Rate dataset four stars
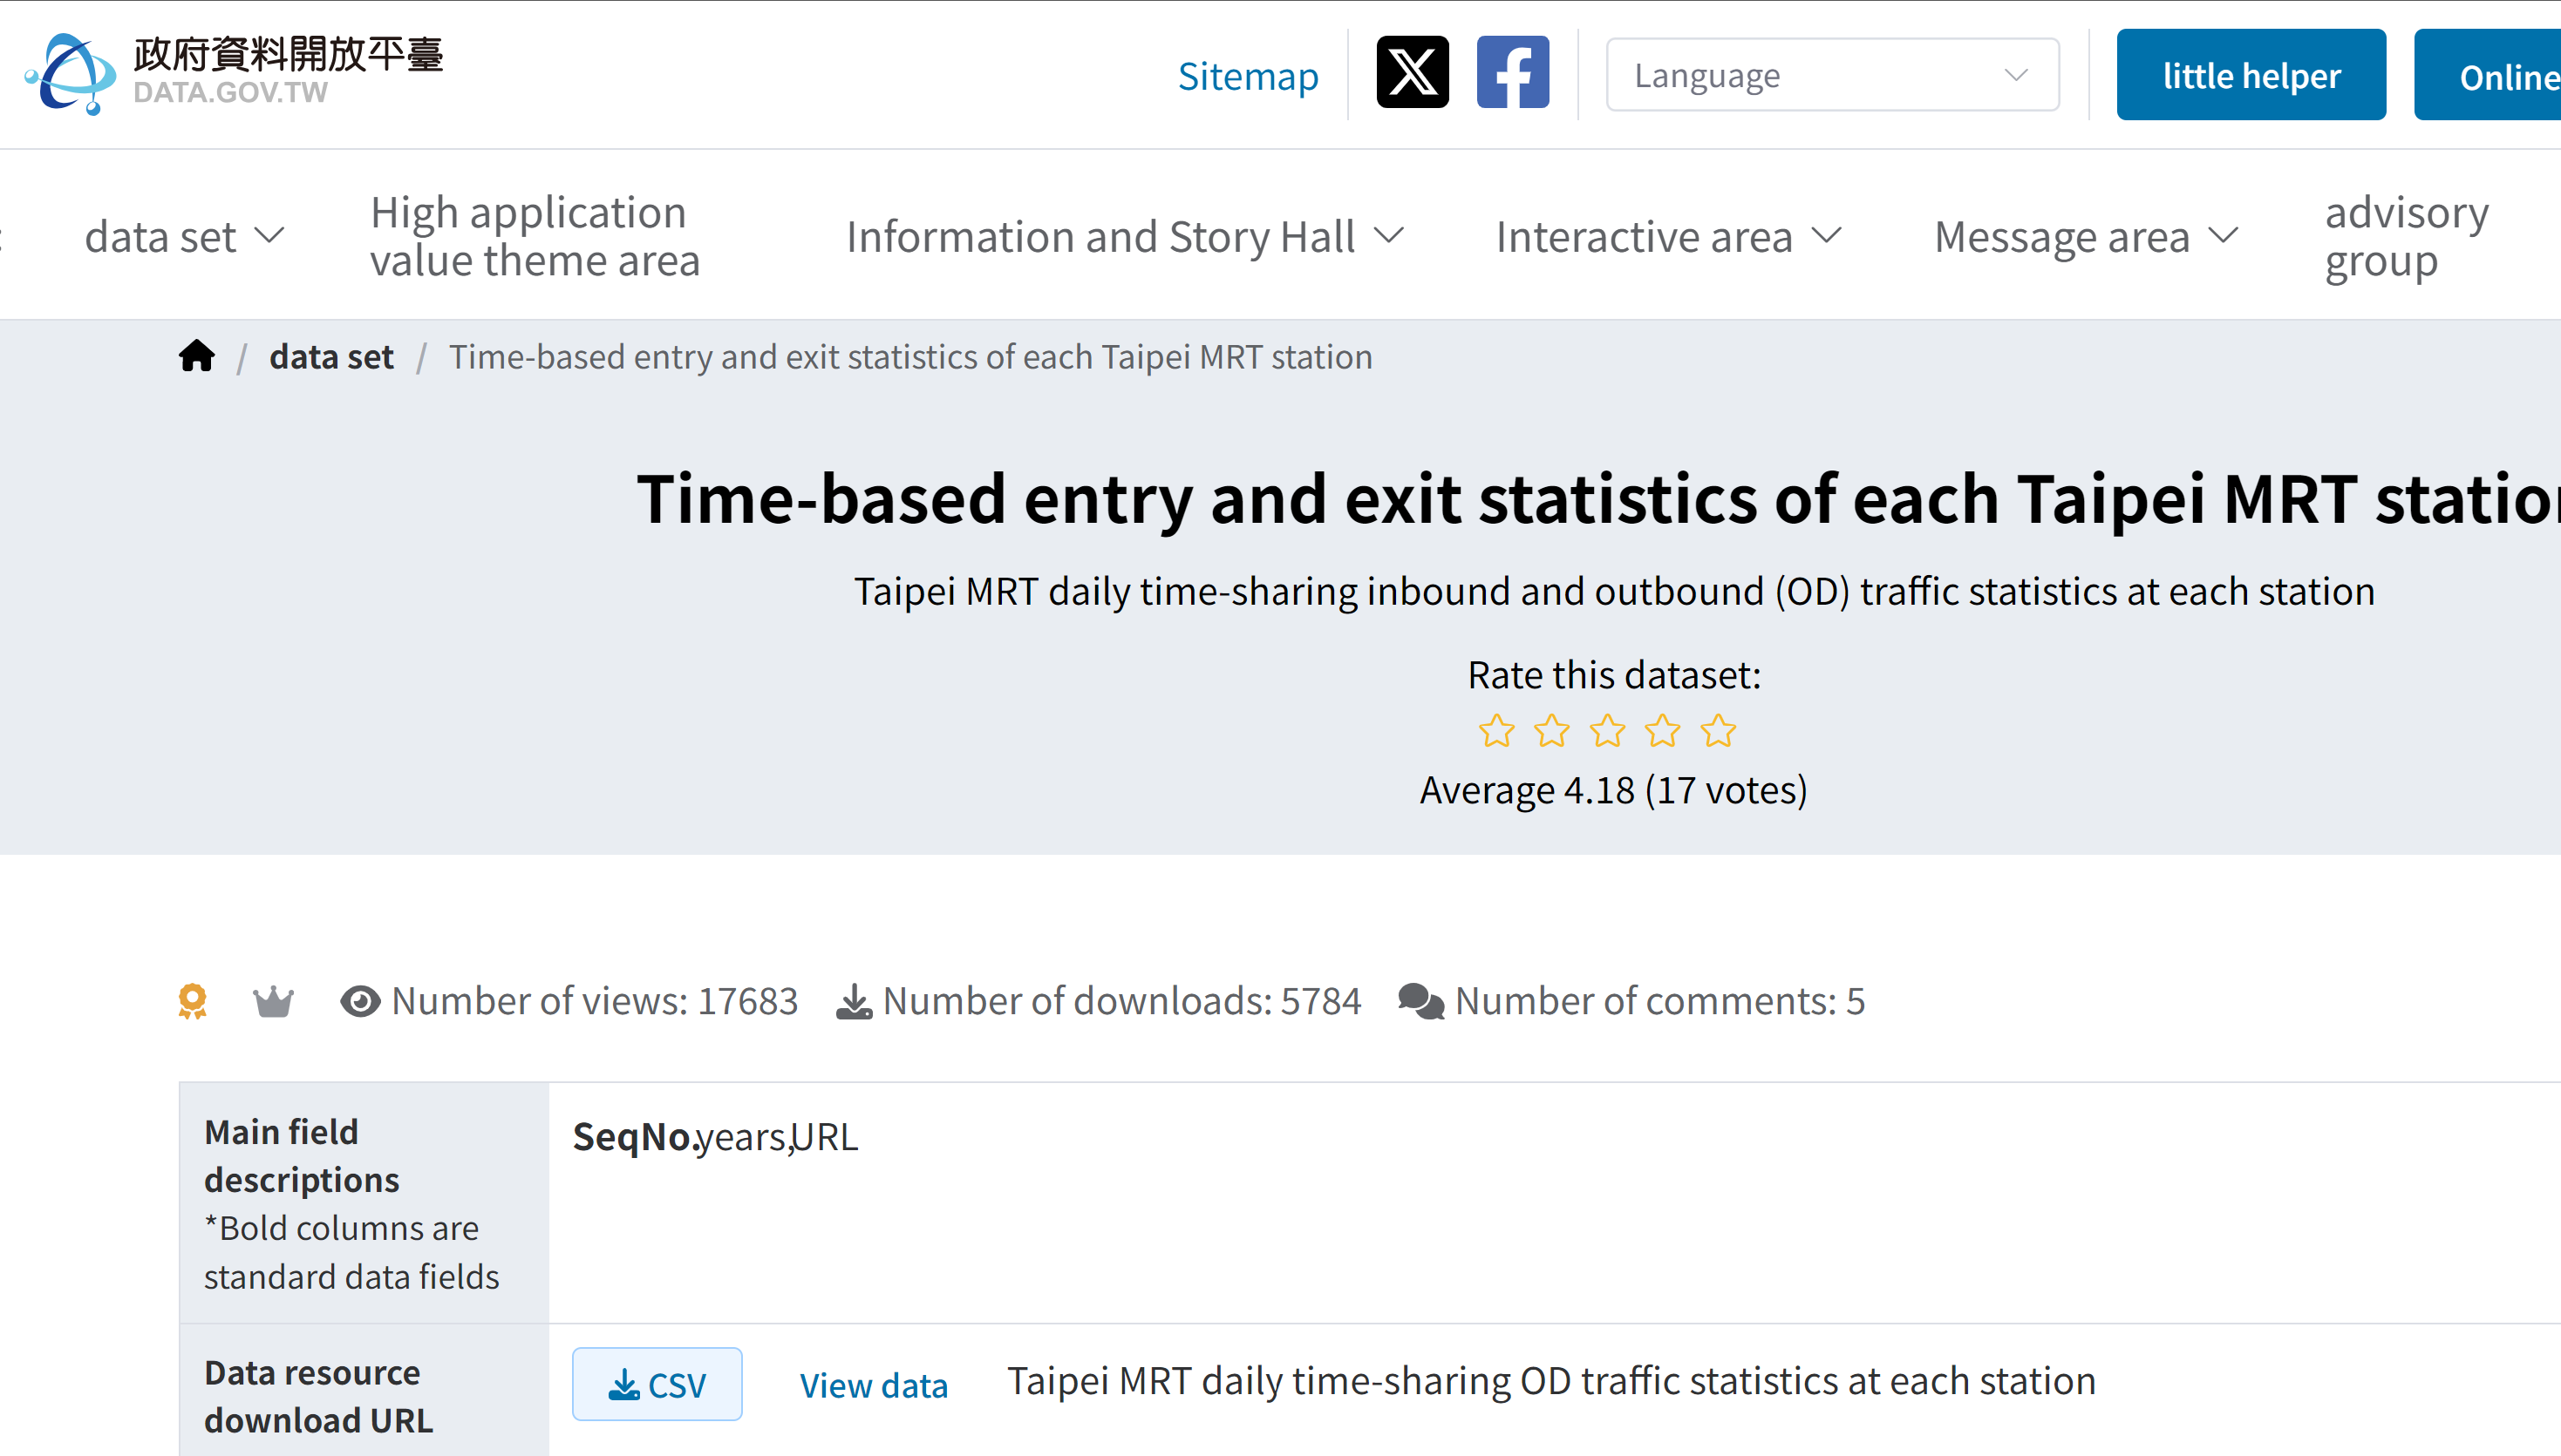This screenshot has width=2561, height=1456. tap(1662, 731)
